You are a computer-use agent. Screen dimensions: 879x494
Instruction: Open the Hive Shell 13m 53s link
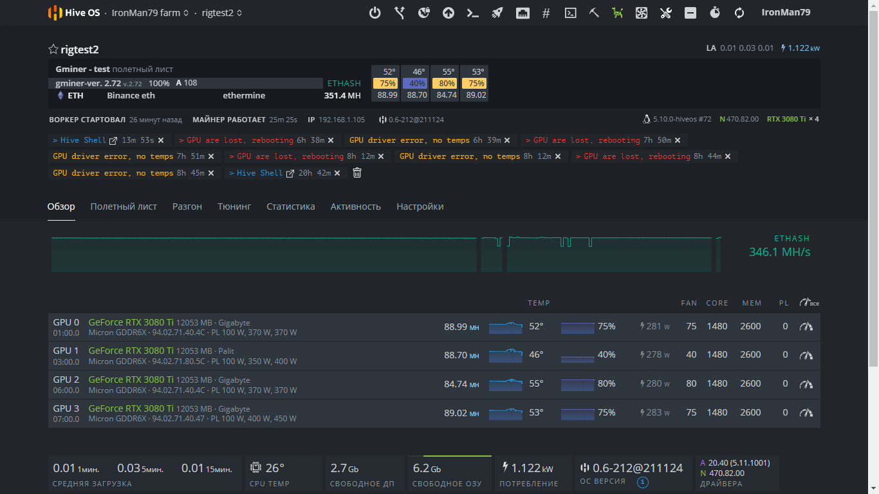(x=84, y=140)
